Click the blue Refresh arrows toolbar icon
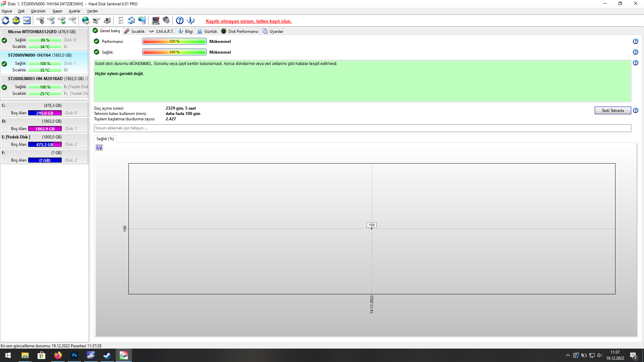The width and height of the screenshot is (644, 362). (5, 21)
